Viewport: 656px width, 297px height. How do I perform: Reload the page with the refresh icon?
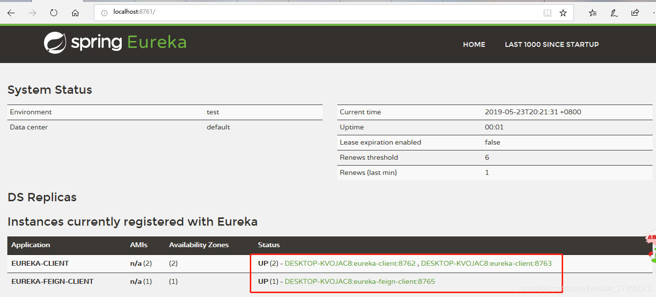point(54,13)
